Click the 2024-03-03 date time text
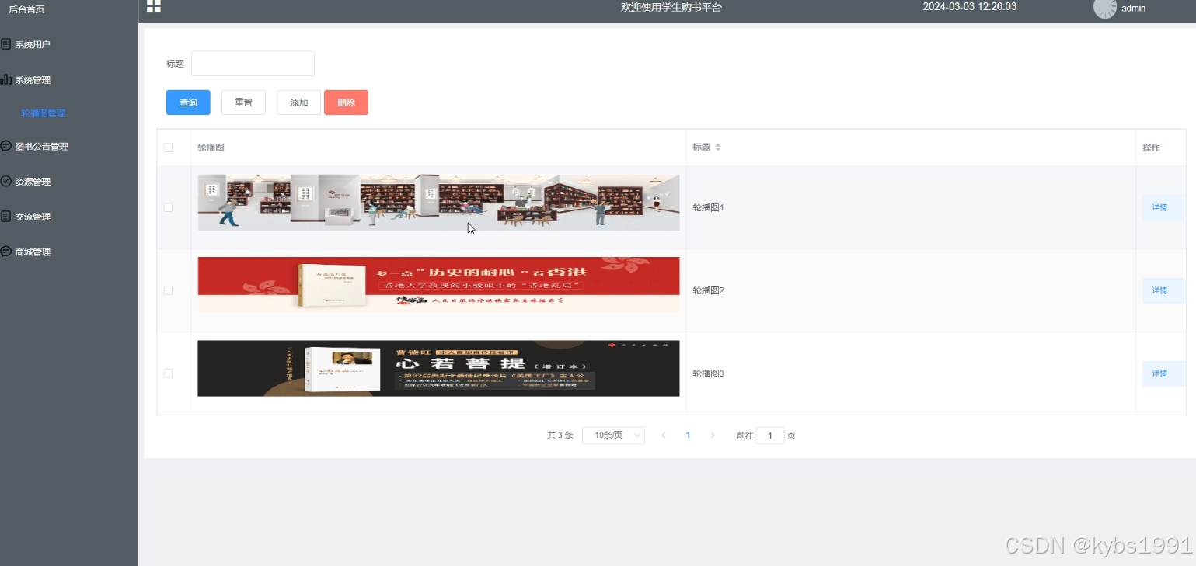 tap(969, 7)
